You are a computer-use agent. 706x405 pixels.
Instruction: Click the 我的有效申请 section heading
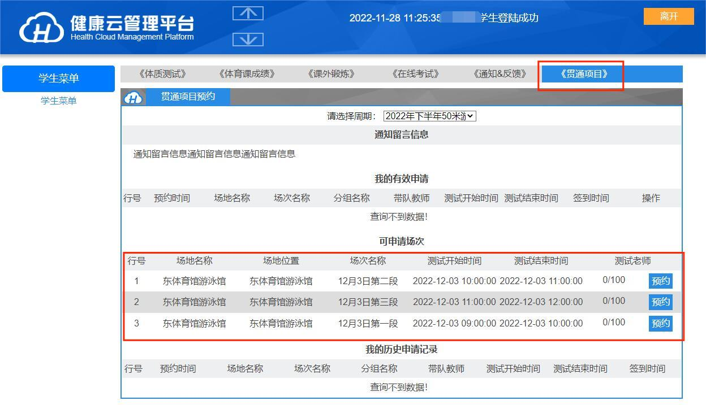(401, 179)
